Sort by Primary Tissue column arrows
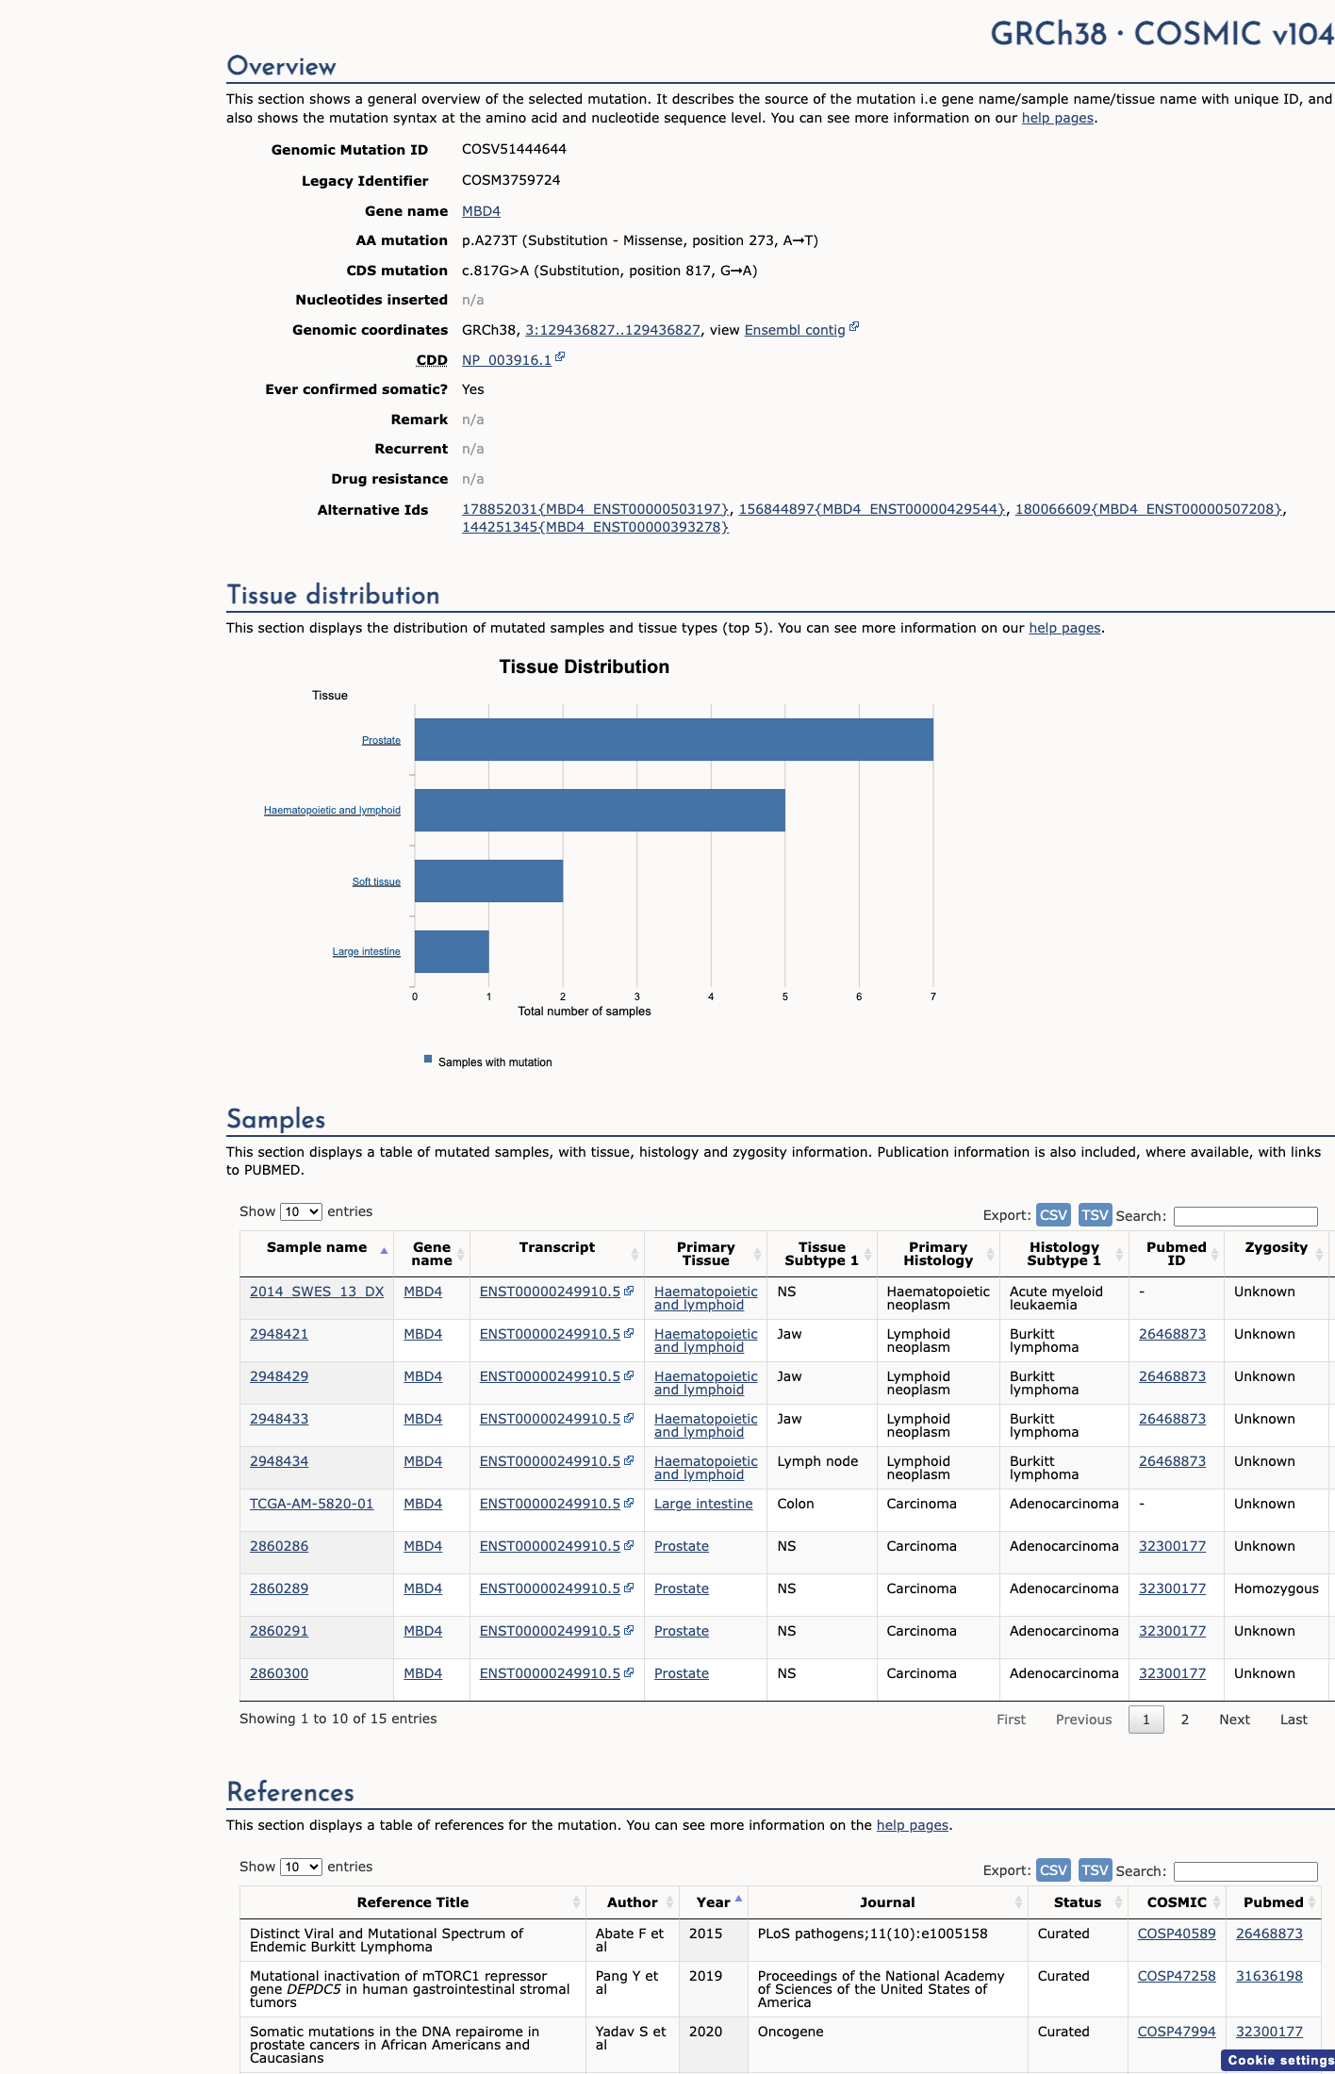This screenshot has height=2074, width=1335. point(757,1255)
